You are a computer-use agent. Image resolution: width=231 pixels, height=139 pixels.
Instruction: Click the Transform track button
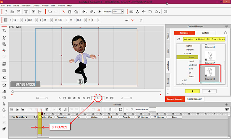pyautogui.click(x=62, y=117)
